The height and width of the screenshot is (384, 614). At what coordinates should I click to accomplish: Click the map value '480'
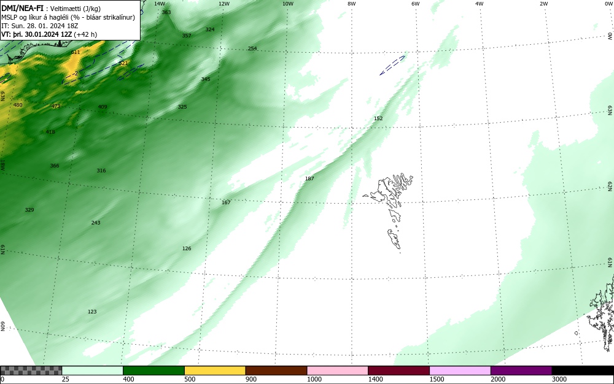(x=18, y=105)
